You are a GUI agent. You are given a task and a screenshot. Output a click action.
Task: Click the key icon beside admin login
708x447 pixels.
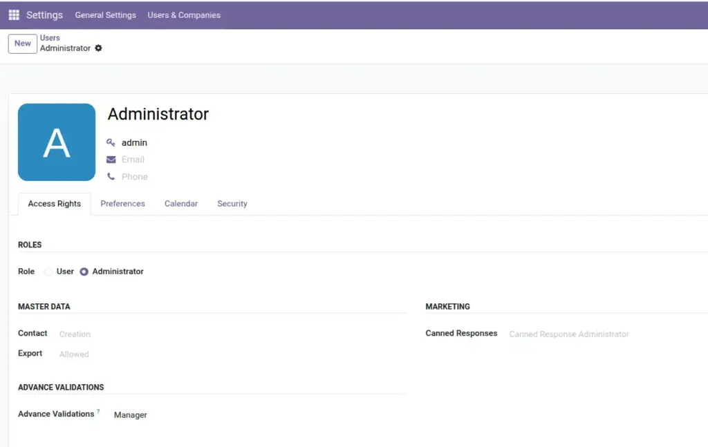[x=111, y=142]
